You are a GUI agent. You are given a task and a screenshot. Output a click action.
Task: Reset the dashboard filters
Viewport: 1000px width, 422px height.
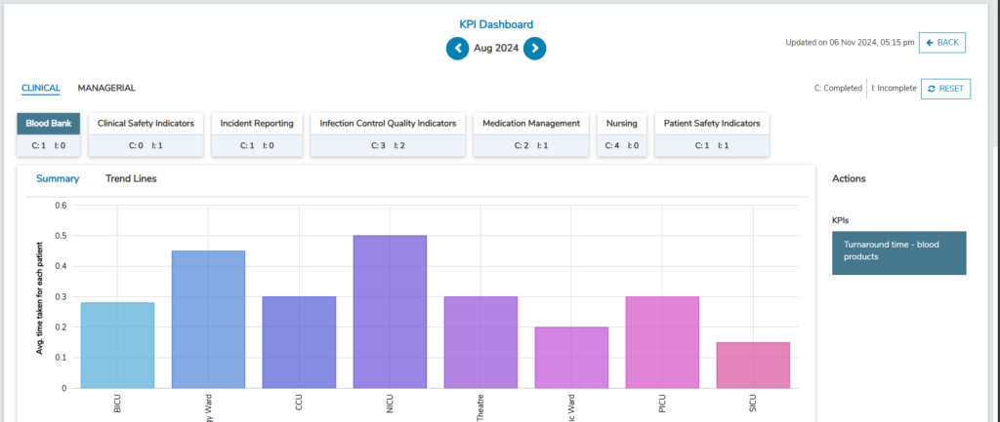click(x=944, y=89)
